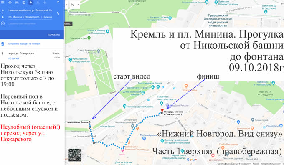Open the hamburger main menu

coord(3,3)
